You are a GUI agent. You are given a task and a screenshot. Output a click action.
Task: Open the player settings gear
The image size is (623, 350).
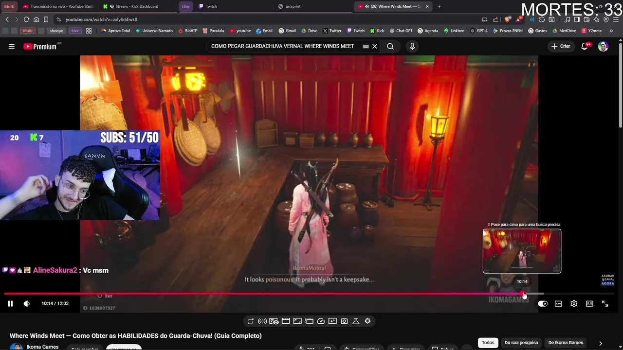574,304
